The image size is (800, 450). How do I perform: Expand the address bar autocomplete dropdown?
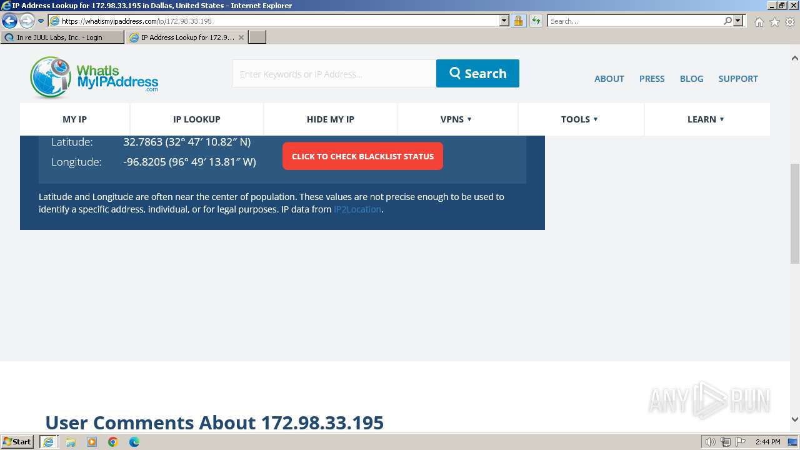[x=504, y=21]
